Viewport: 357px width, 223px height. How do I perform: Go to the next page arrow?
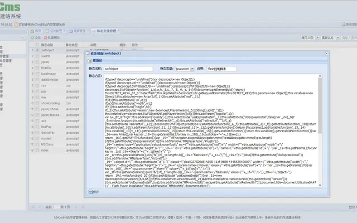pos(76,207)
